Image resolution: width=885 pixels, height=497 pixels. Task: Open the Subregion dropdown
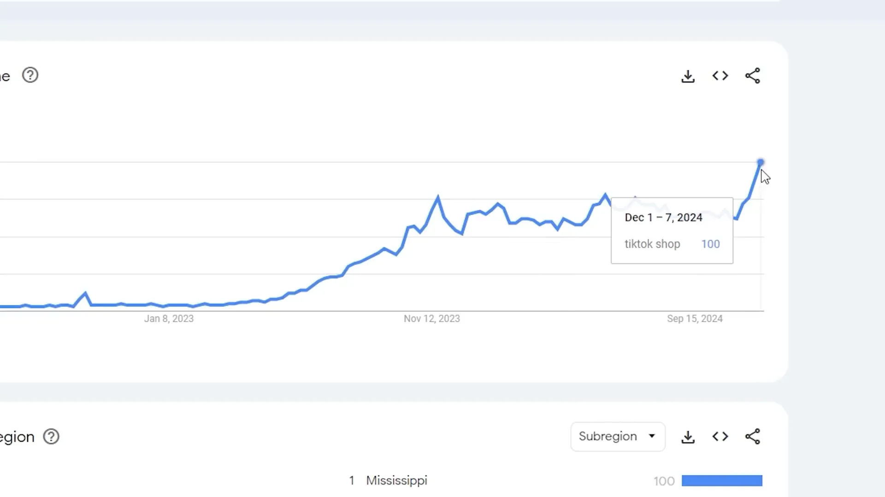[x=618, y=436]
